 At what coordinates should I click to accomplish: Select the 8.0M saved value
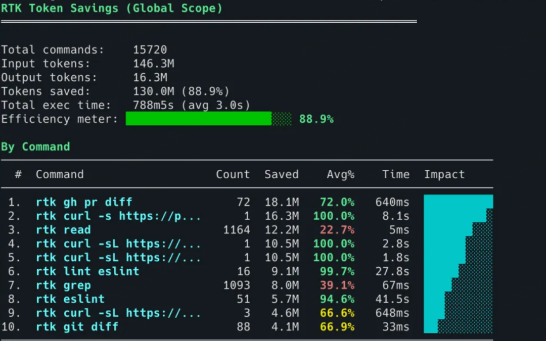(285, 285)
